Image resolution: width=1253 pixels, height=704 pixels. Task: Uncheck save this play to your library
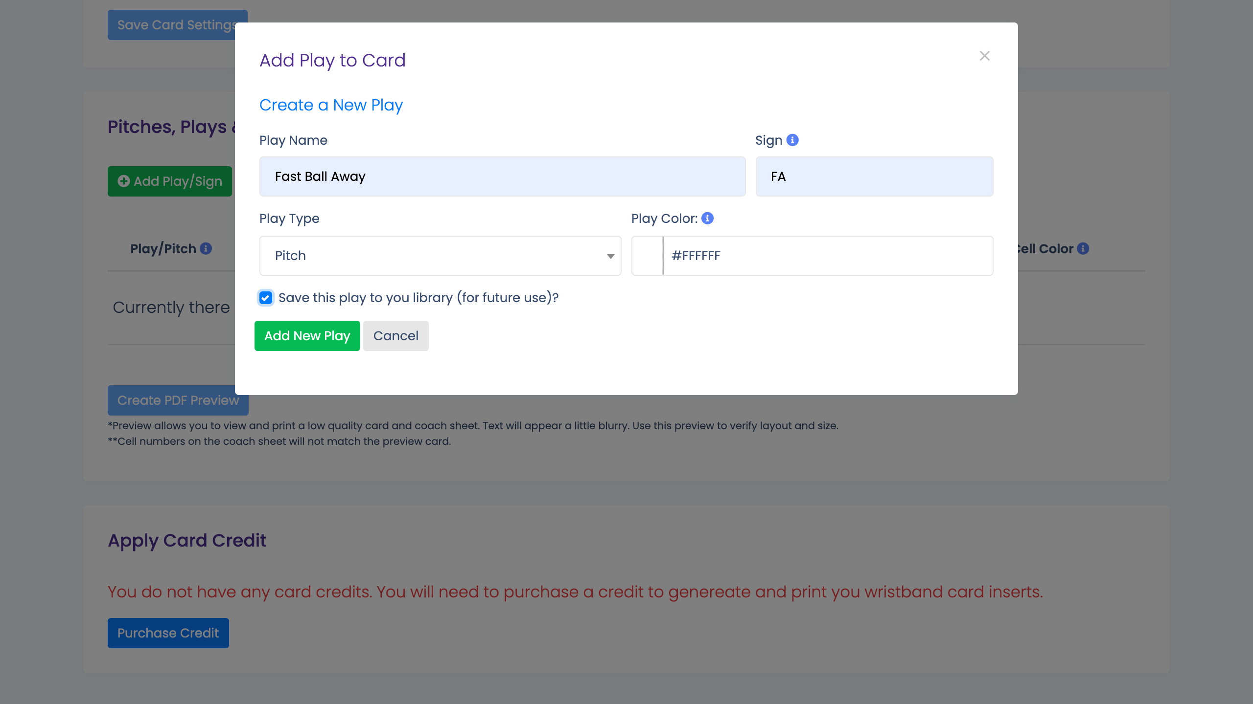pos(266,298)
